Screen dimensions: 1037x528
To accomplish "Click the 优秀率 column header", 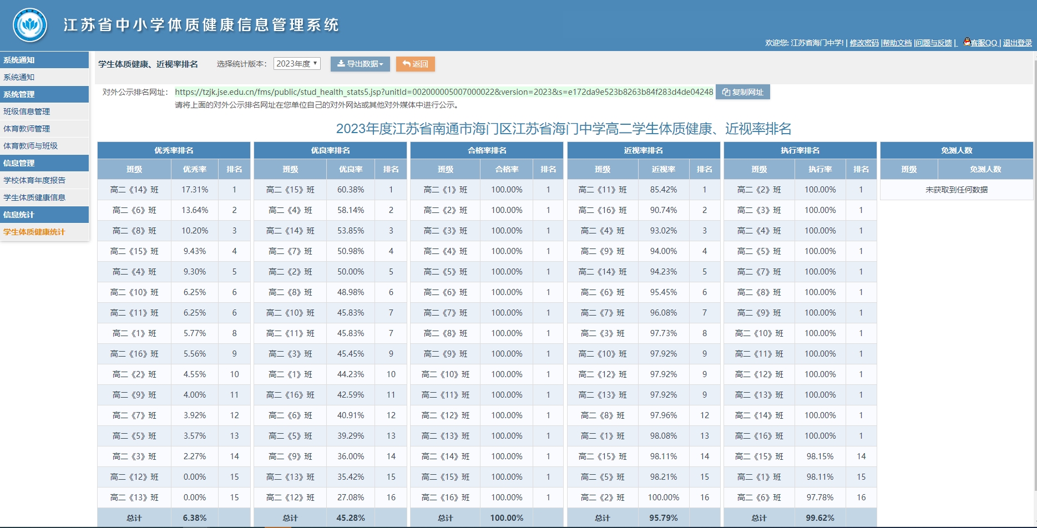I will coord(195,169).
